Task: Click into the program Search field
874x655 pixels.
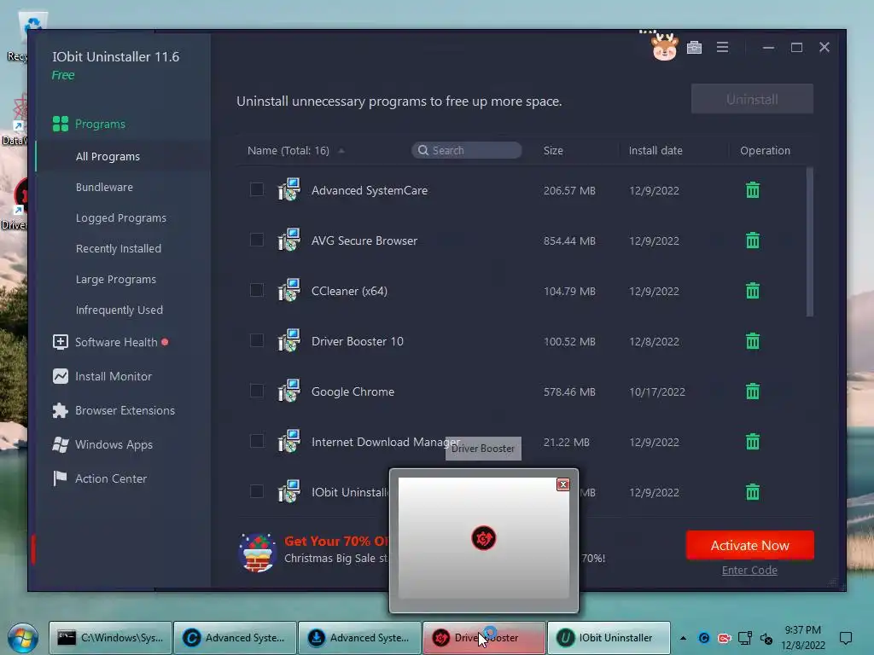Action: (467, 150)
